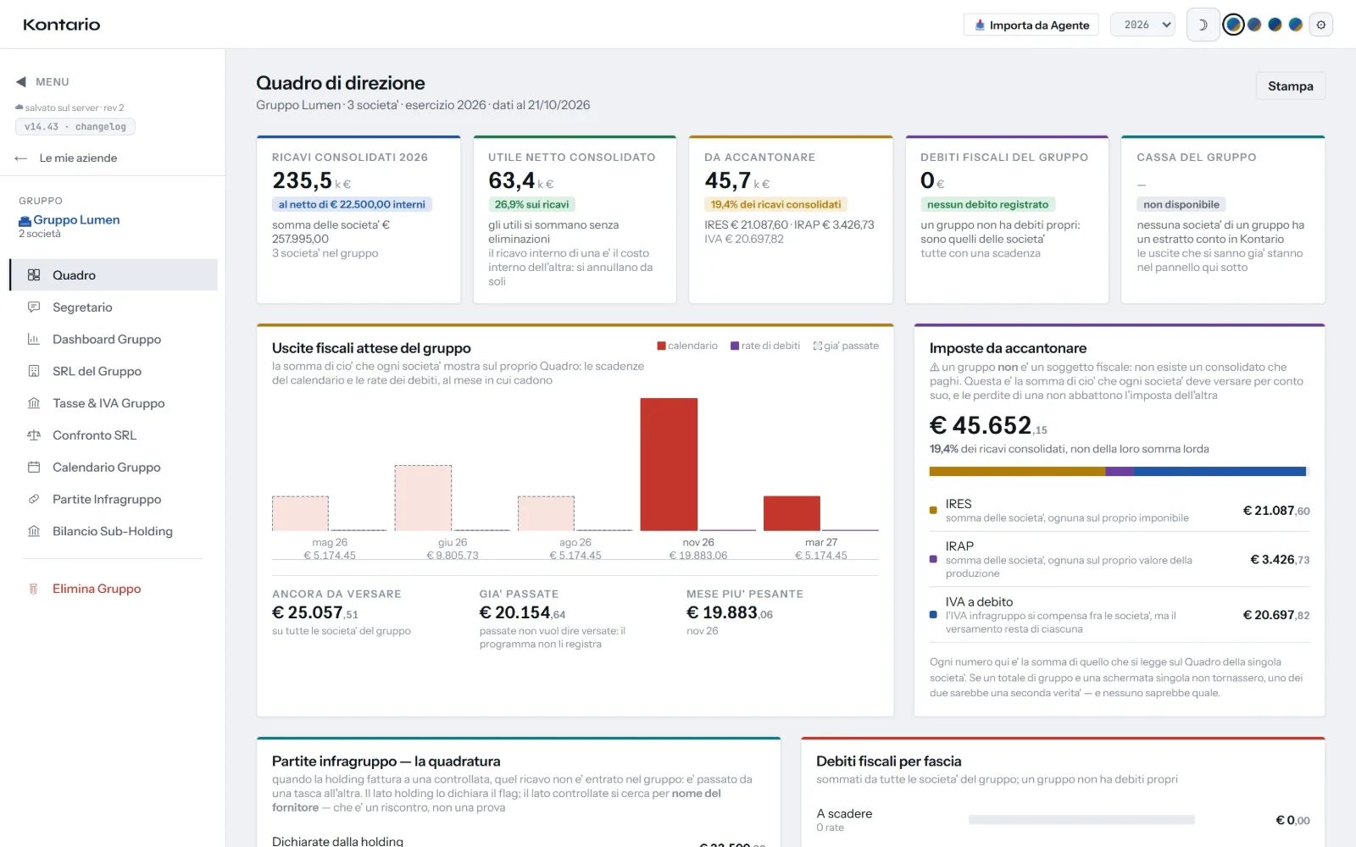
Task: Click the Calendario Gruppo calendar icon
Action: click(34, 468)
